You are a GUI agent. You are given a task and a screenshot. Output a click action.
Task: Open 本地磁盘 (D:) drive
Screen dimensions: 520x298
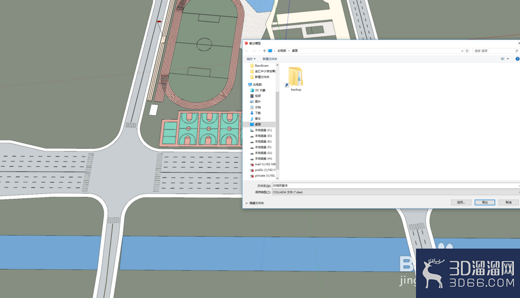point(261,136)
